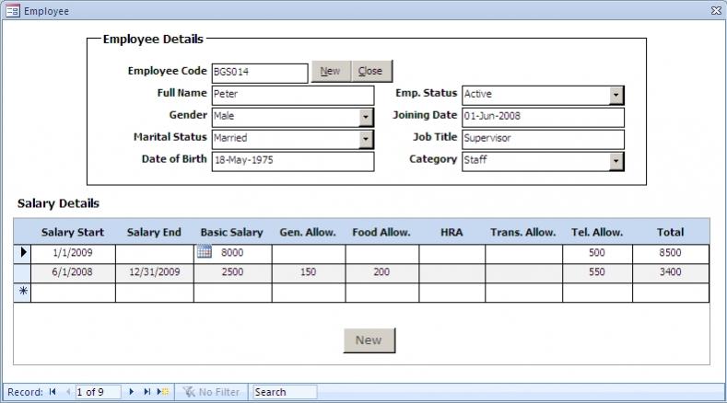Click the Employee form icon in title bar
727x403 pixels.
pyautogui.click(x=13, y=11)
